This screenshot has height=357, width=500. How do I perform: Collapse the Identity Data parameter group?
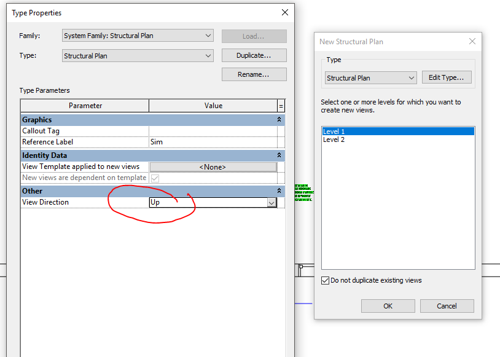pos(278,155)
